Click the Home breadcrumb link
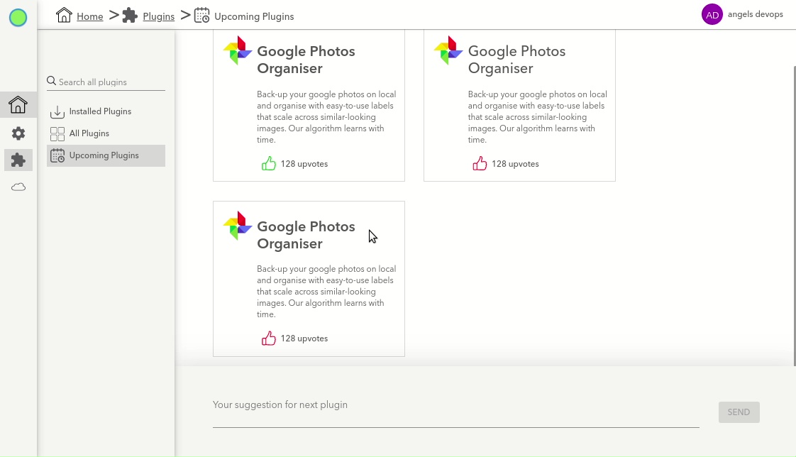 (x=89, y=16)
